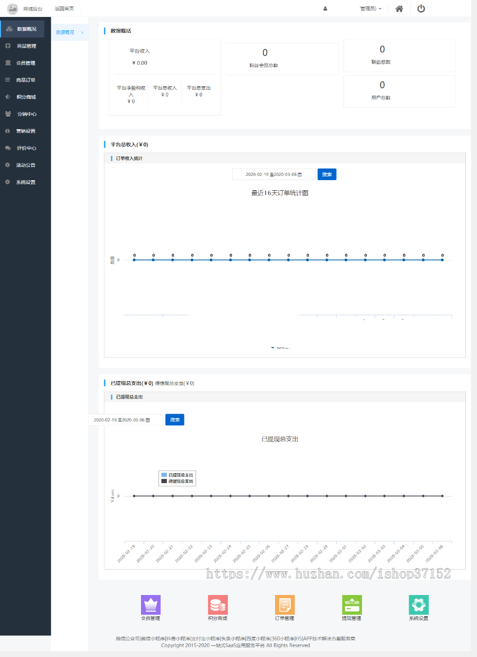Click 返回首页 link in header
The image size is (477, 657).
coord(64,8)
